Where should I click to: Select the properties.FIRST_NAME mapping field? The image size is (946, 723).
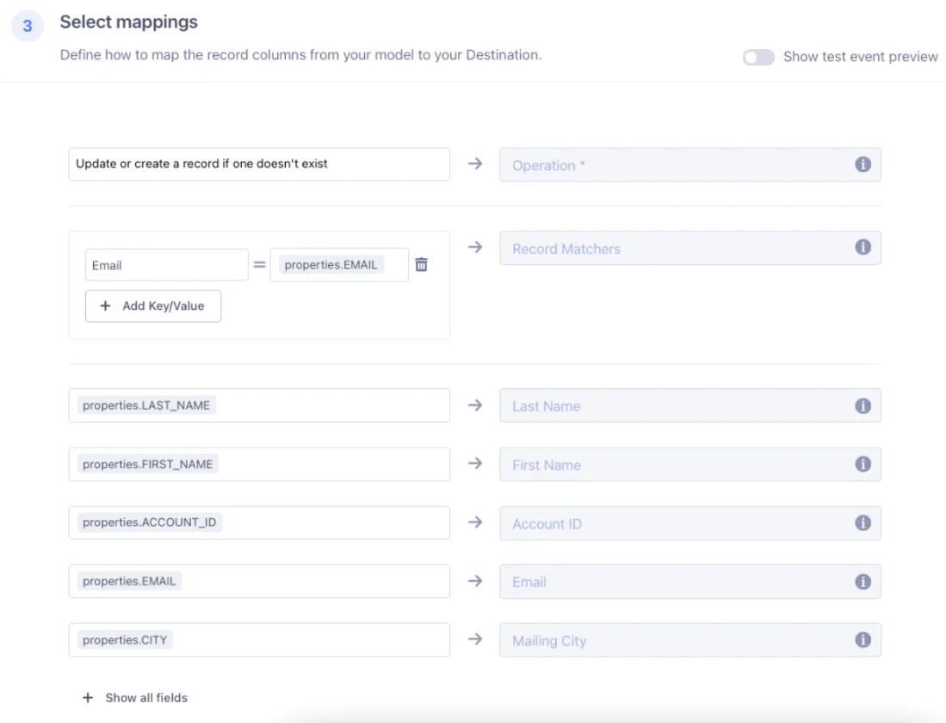pos(258,464)
